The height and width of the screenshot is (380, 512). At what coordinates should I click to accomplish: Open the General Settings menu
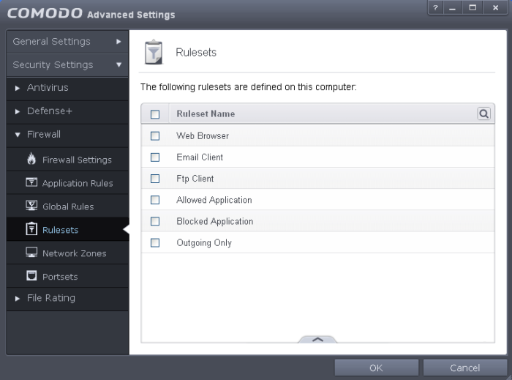pyautogui.click(x=67, y=42)
